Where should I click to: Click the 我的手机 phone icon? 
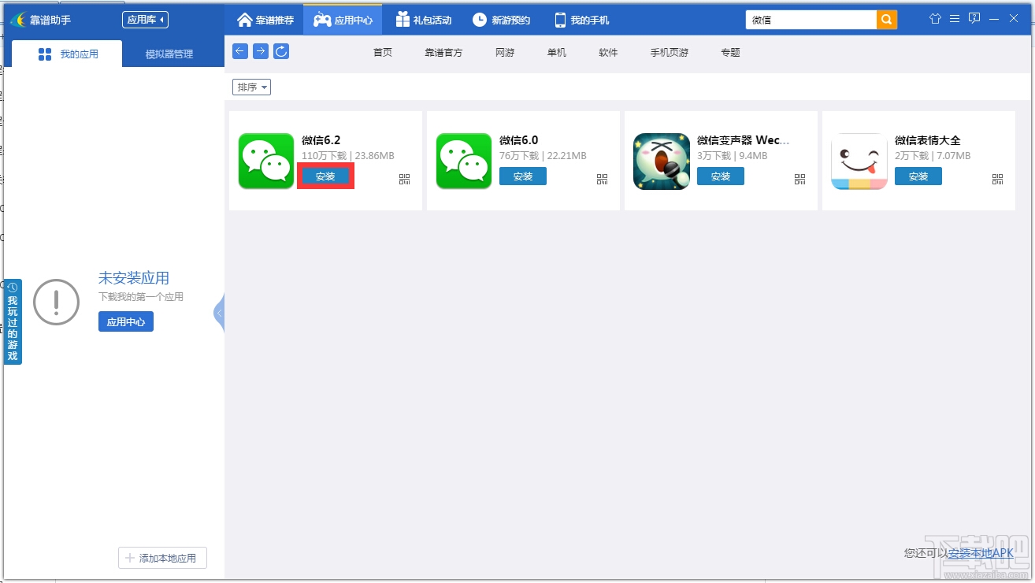[x=560, y=18]
